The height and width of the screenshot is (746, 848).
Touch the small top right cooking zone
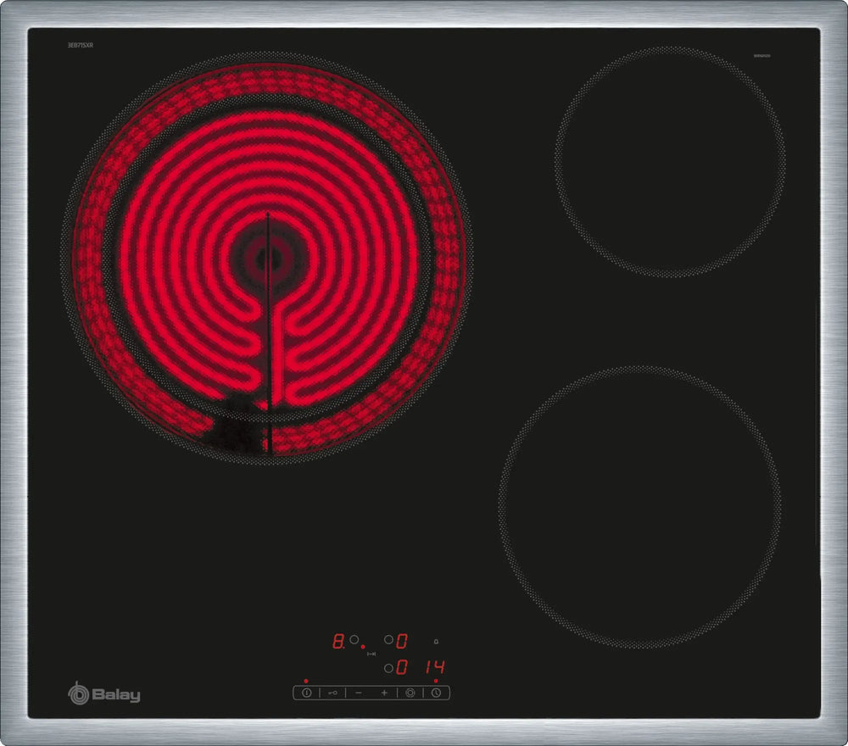click(670, 161)
